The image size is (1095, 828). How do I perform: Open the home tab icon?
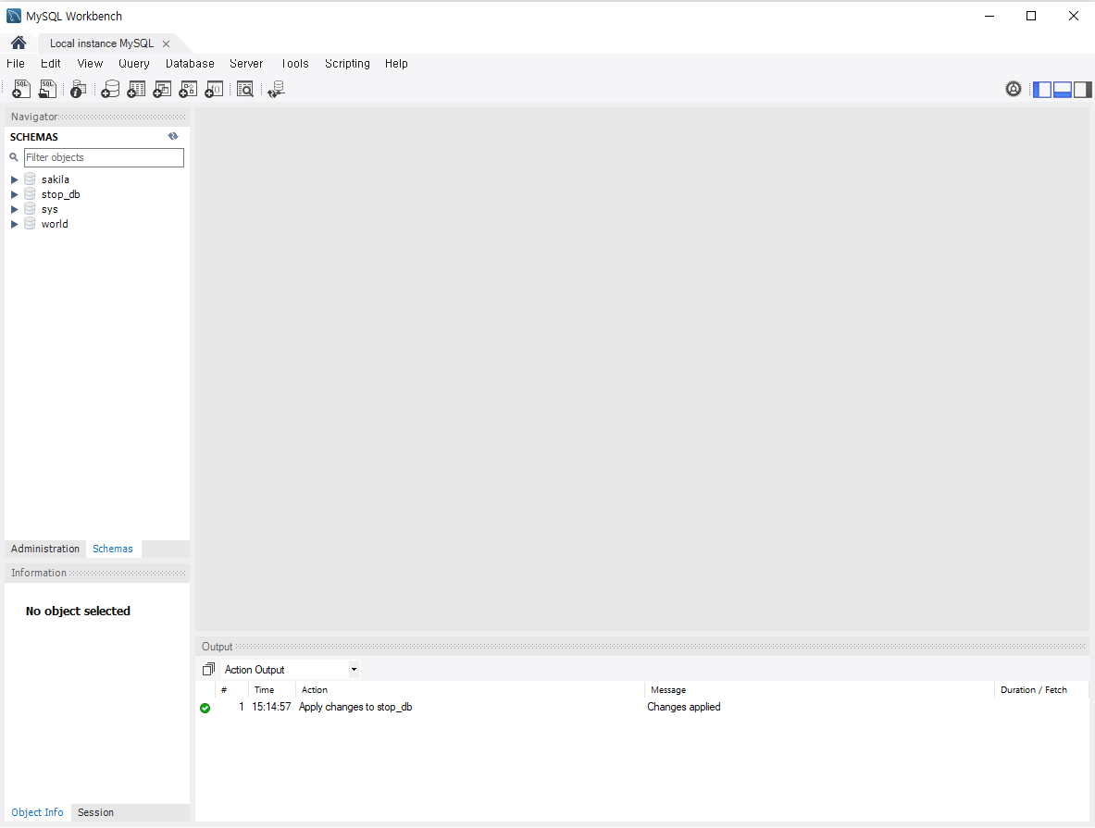point(19,43)
